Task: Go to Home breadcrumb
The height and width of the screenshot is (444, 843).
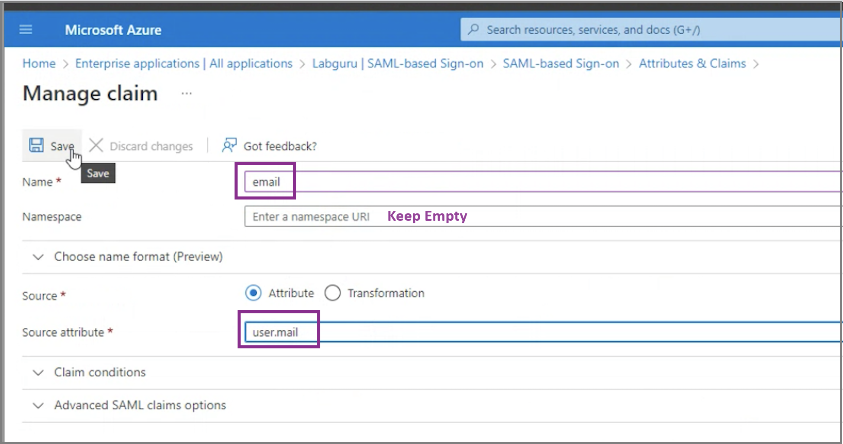Action: (x=39, y=64)
